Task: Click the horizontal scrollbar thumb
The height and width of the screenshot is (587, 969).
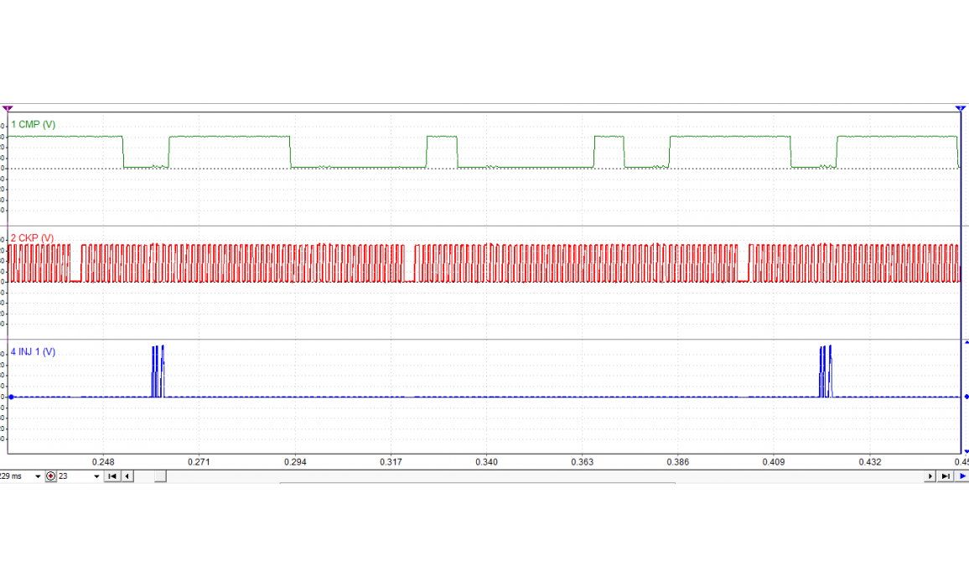Action: [159, 476]
